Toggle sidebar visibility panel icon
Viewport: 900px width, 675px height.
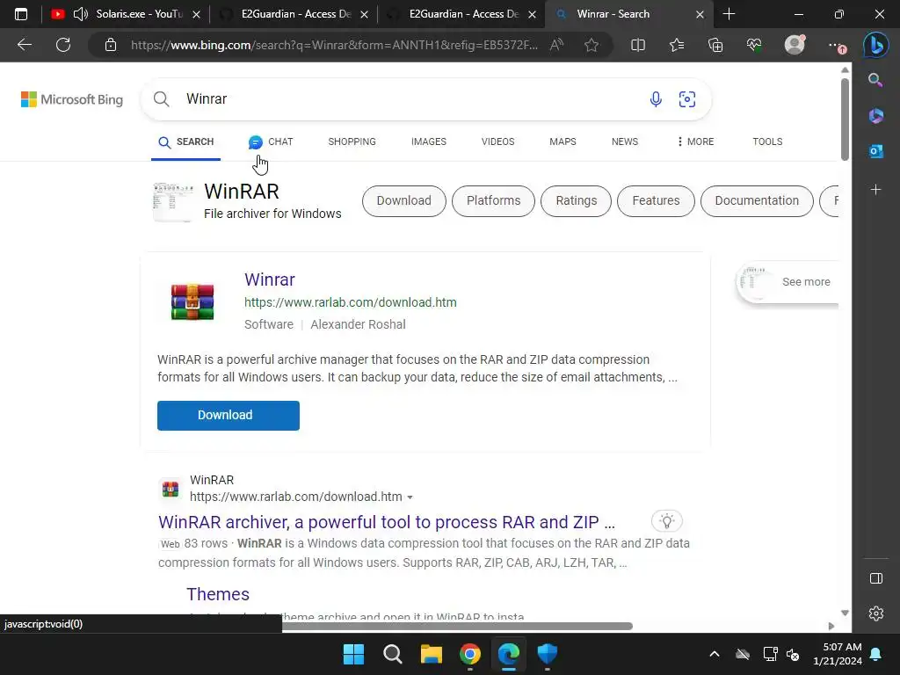tap(876, 578)
